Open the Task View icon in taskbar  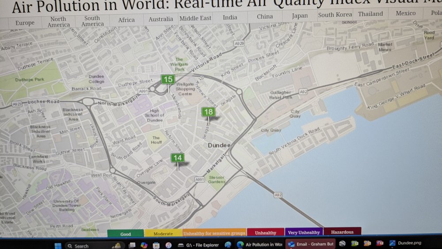pyautogui.click(x=132, y=245)
